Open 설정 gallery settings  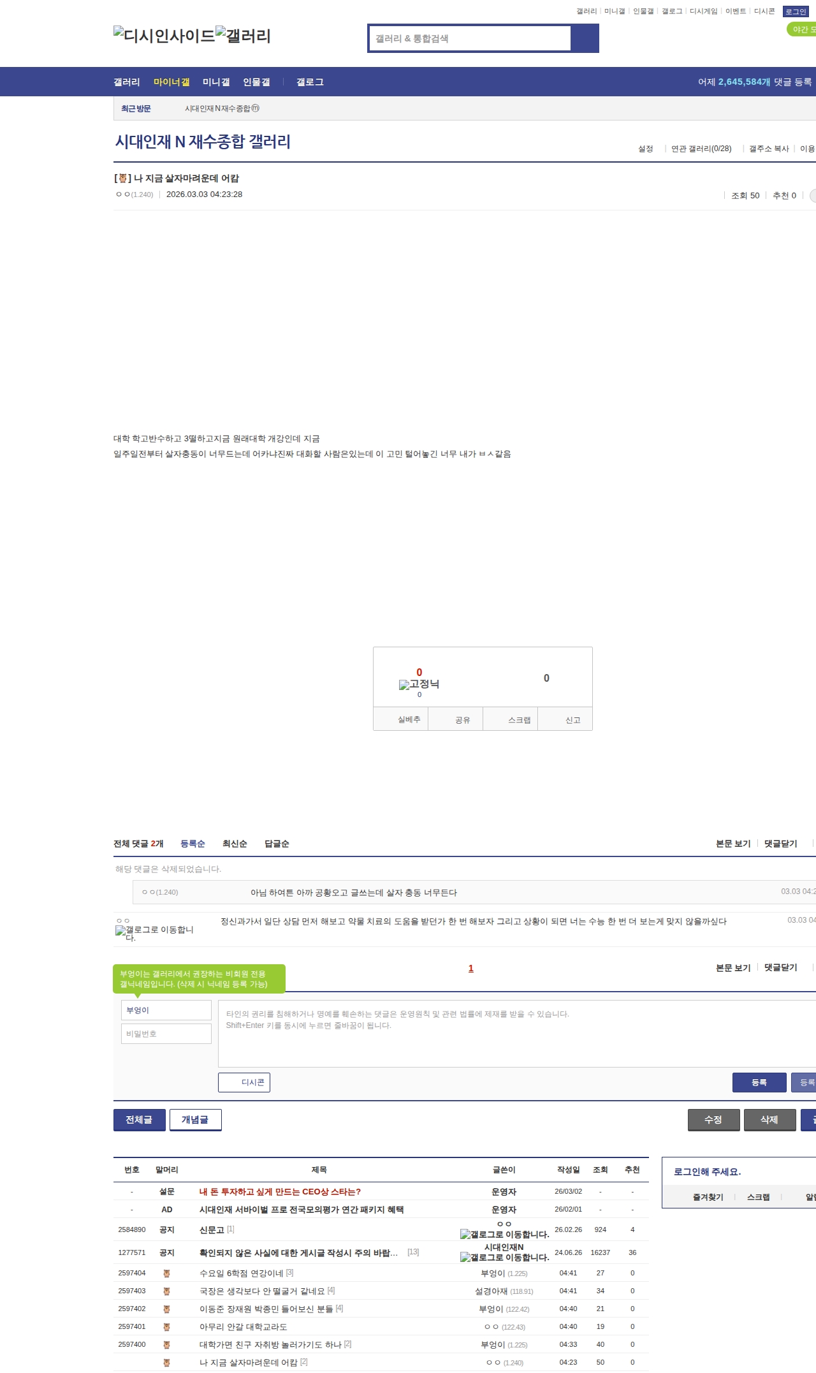point(646,149)
